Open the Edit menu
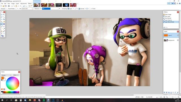This screenshot has width=181, height=102. [5, 4]
